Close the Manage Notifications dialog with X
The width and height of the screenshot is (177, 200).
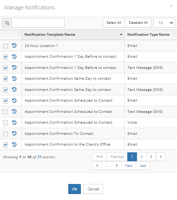[x=171, y=6]
